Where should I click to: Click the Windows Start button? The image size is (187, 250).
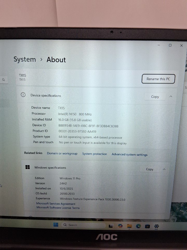[56, 225]
